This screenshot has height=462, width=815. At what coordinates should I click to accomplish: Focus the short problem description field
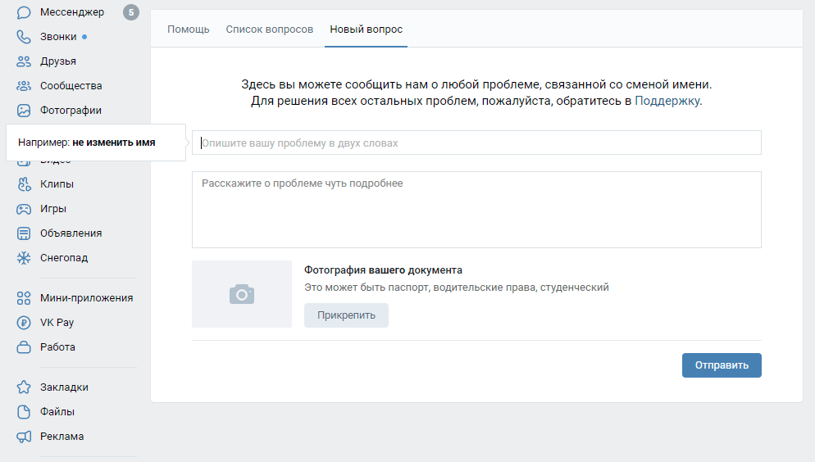click(476, 143)
